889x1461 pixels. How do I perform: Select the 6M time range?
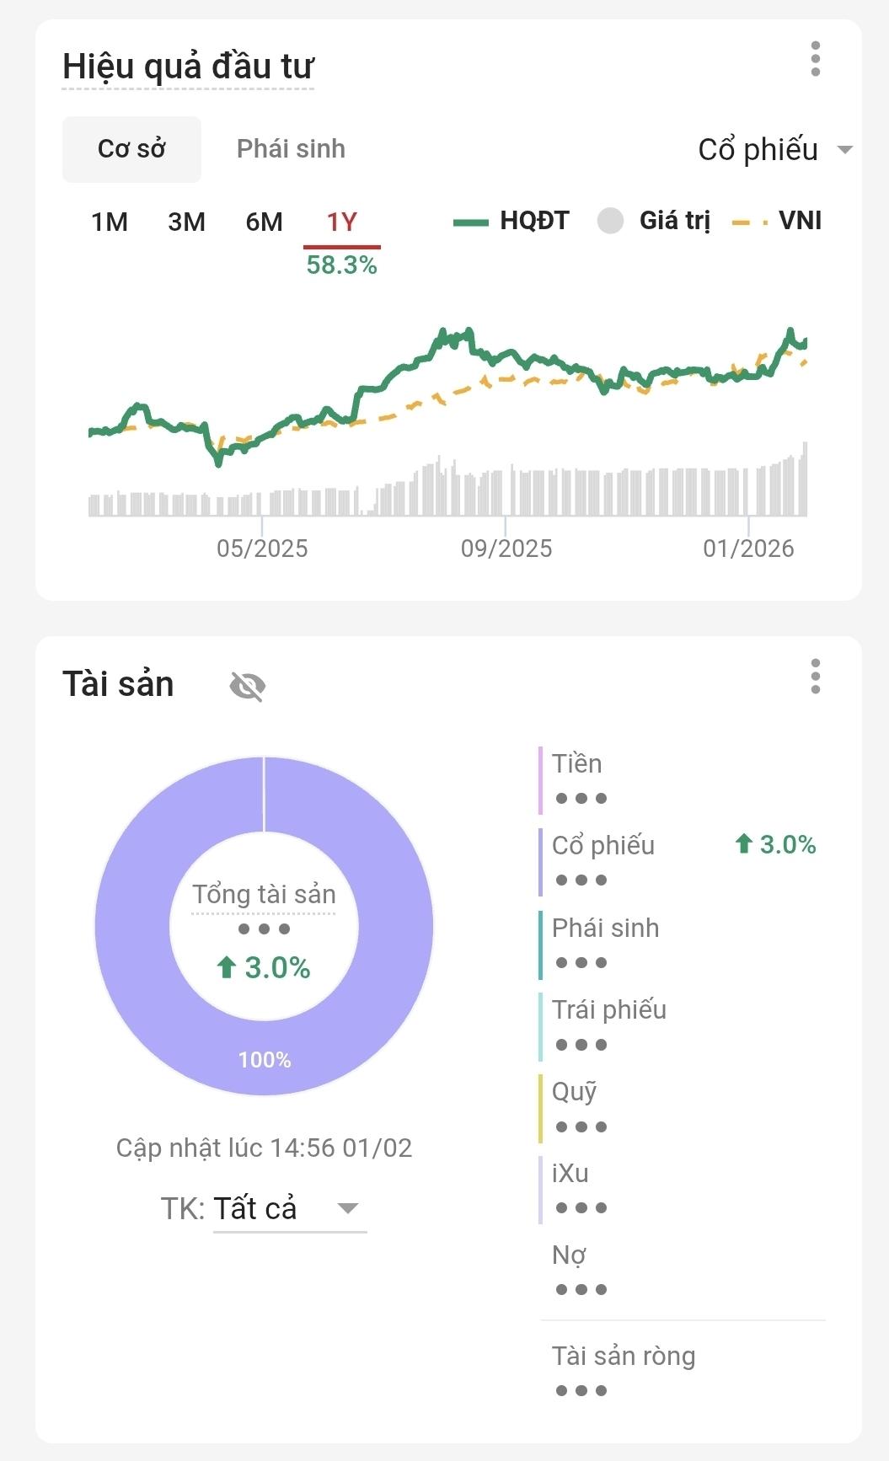point(264,222)
